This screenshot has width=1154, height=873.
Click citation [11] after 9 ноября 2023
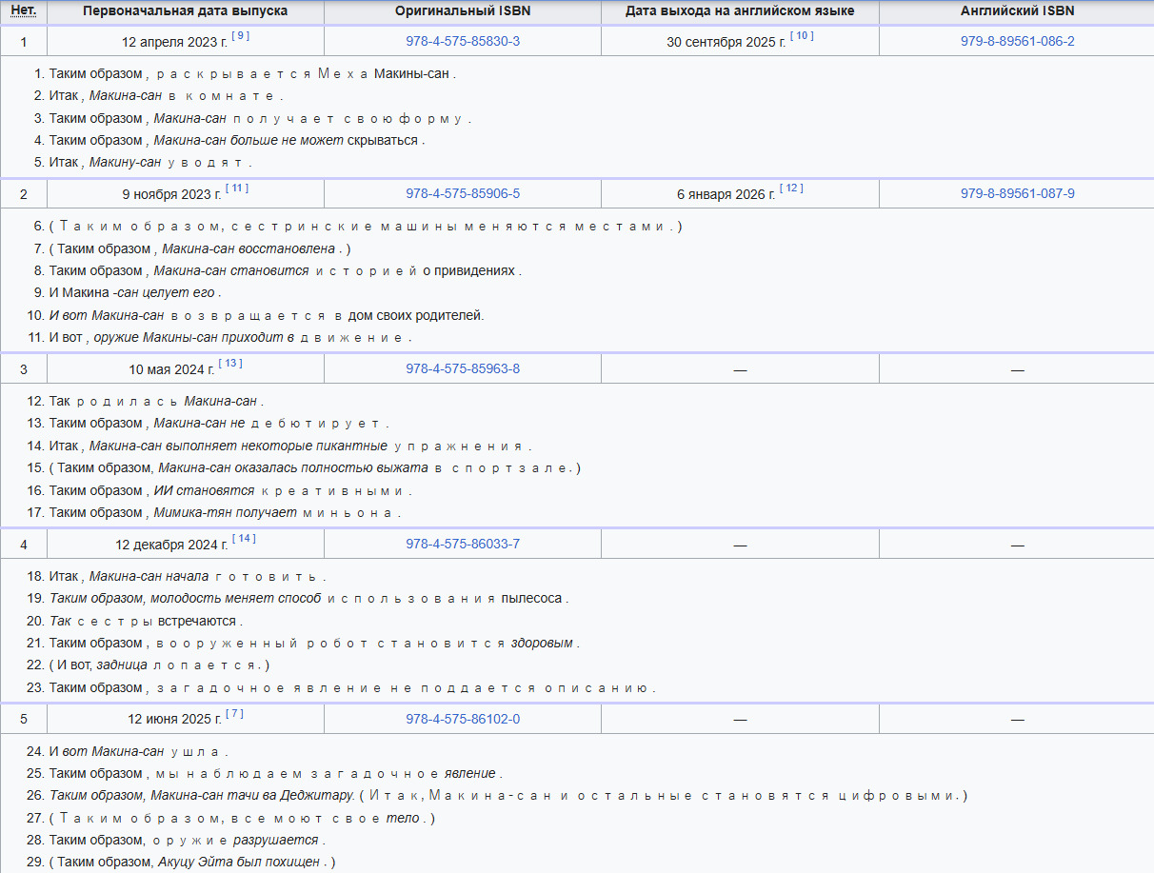(x=236, y=188)
